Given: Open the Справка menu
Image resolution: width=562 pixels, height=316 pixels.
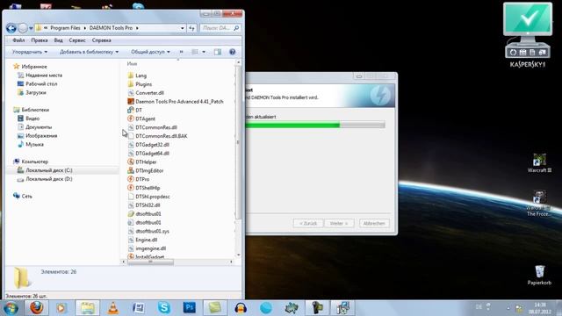Looking at the screenshot, I should [x=102, y=40].
